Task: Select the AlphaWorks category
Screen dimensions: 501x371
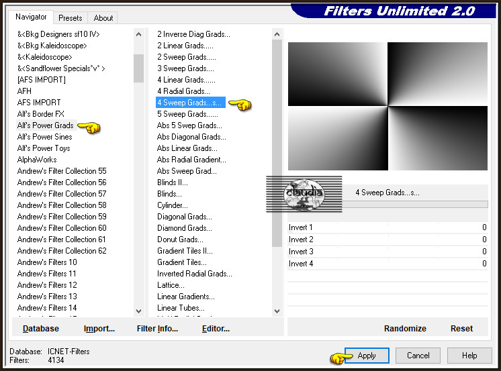Action: 37,160
